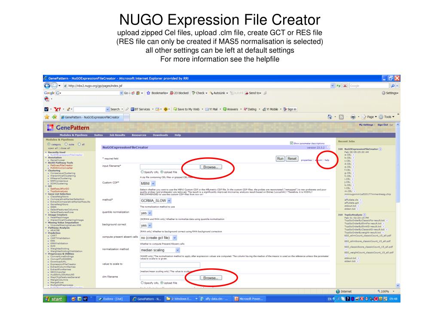Click the IE Print icon
This screenshot has width=440, height=330.
(353, 117)
